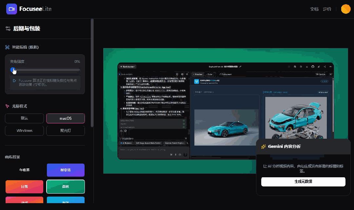This screenshot has width=354, height=210.
Task: Click Add Image Aspect Ratio Control suggestion
Action: click(x=148, y=143)
